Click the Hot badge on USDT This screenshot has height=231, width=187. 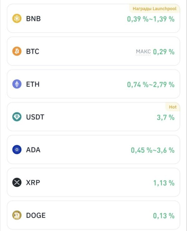173,107
